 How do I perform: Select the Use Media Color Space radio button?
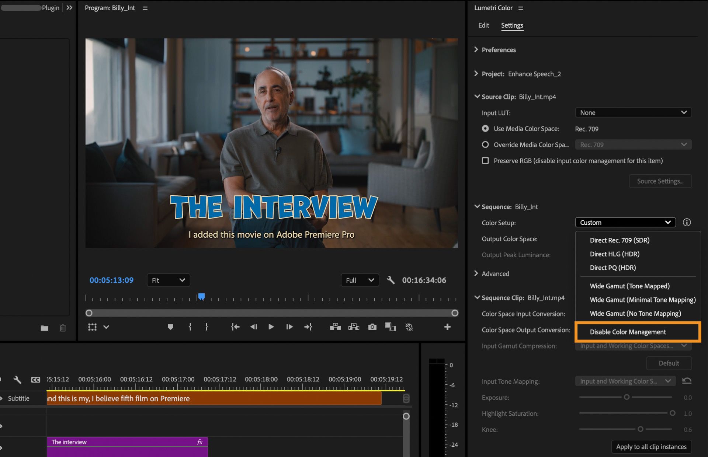(485, 129)
